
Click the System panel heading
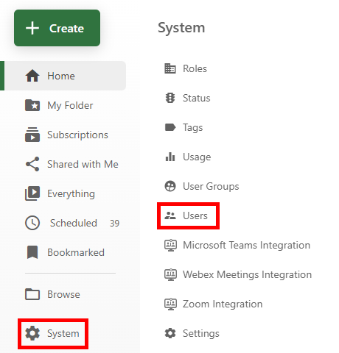pos(181,28)
